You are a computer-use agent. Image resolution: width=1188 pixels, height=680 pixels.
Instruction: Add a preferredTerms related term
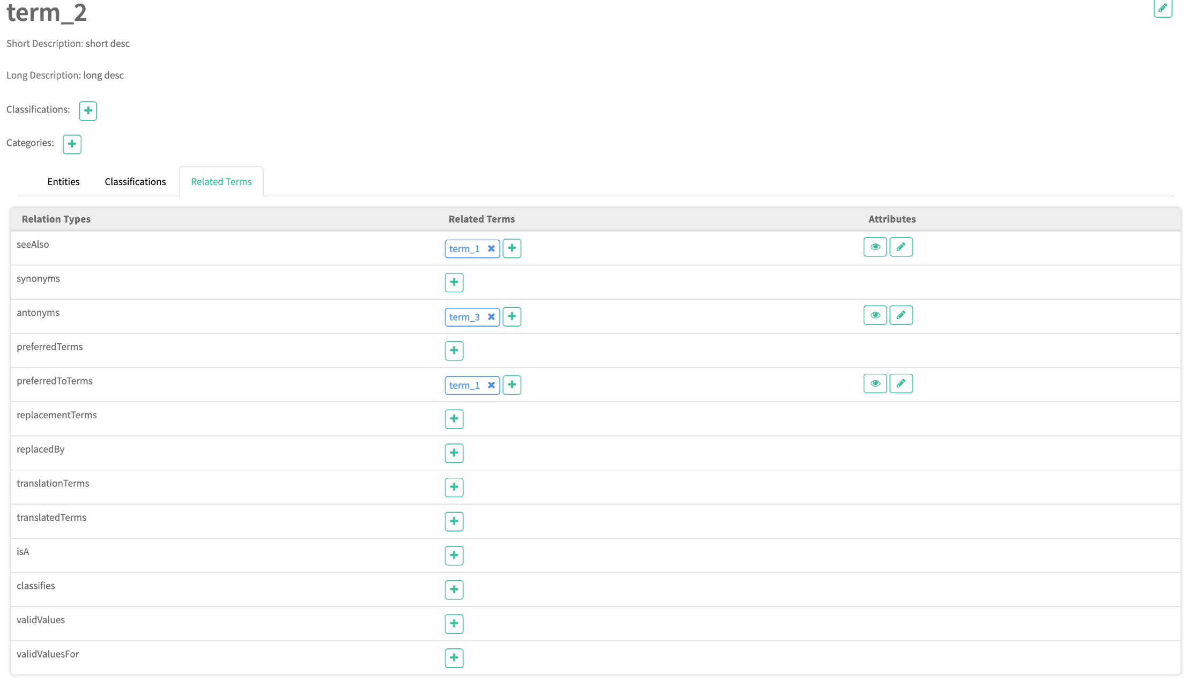click(454, 351)
